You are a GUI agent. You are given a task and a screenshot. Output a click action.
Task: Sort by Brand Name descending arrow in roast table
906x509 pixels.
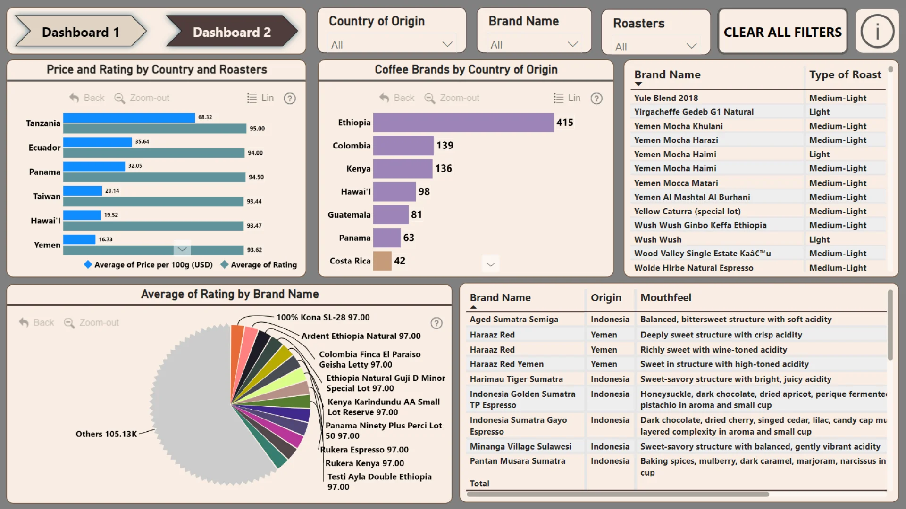click(638, 84)
